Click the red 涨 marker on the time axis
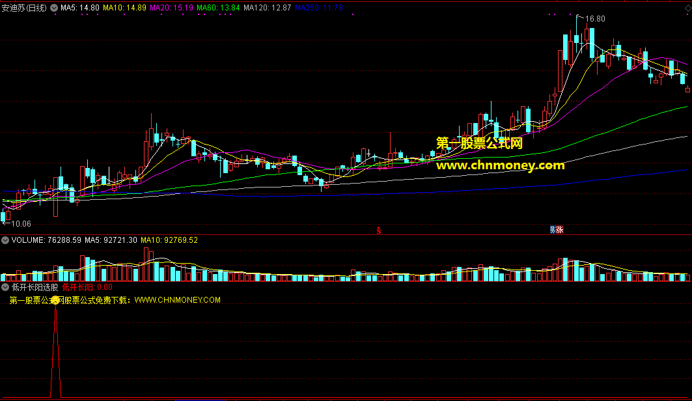Image resolution: width=692 pixels, height=401 pixels. click(560, 230)
